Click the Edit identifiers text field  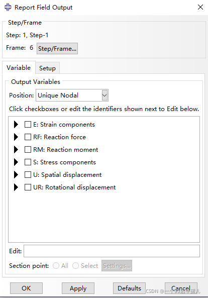[x=112, y=251]
